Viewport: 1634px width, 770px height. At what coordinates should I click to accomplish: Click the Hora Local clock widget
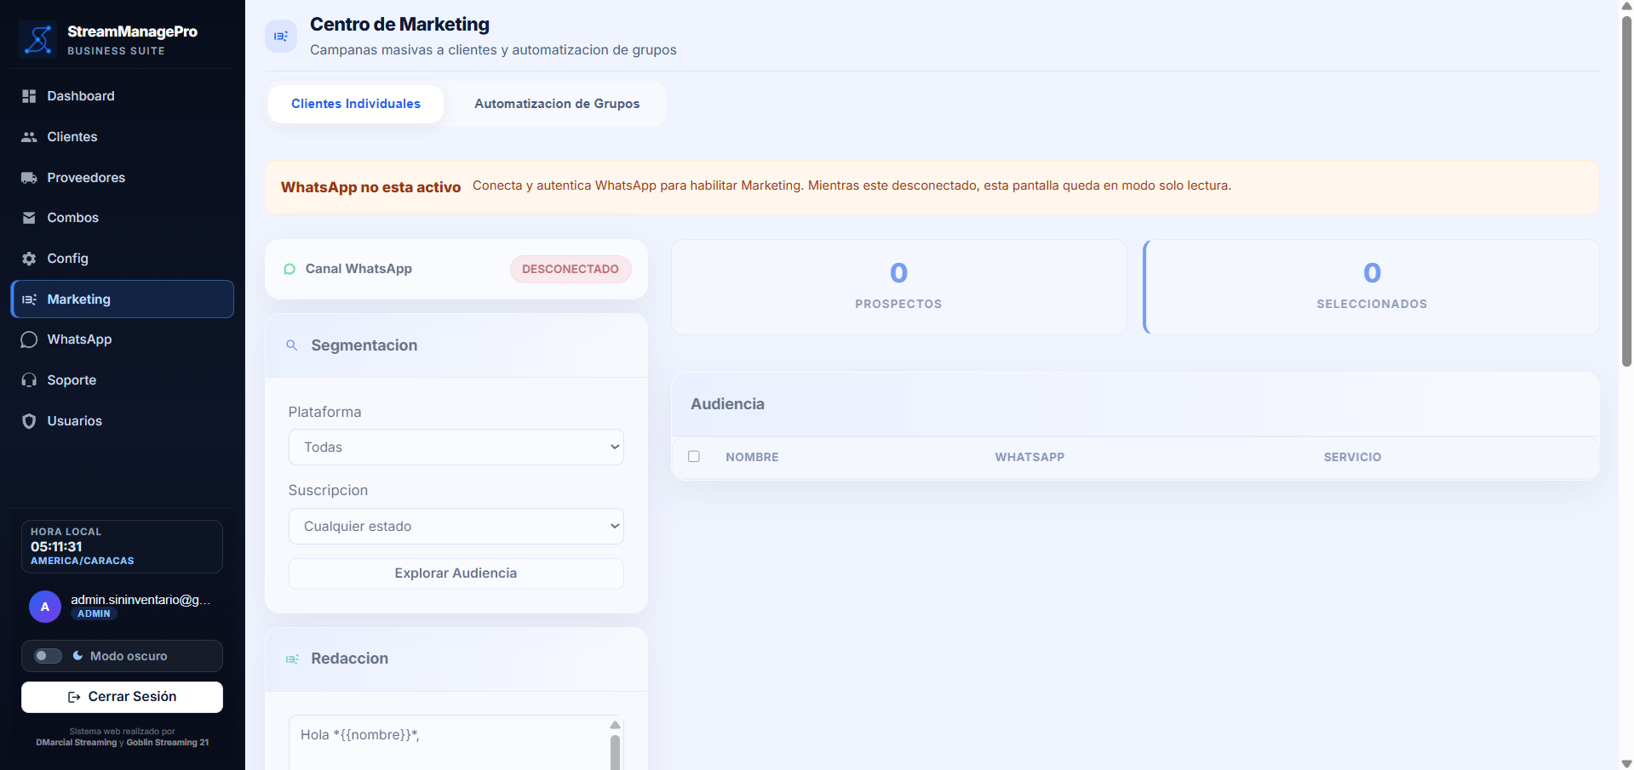123,546
